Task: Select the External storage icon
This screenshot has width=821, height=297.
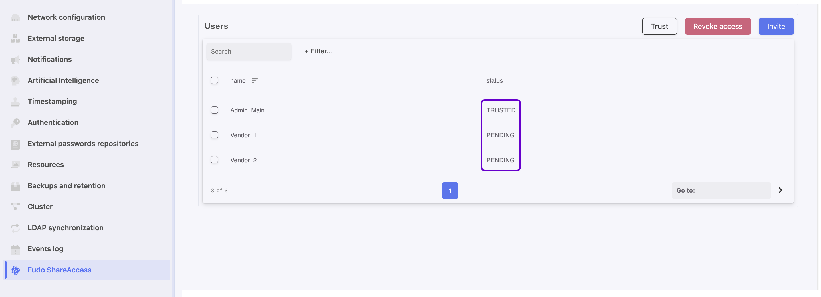Action: pyautogui.click(x=15, y=38)
